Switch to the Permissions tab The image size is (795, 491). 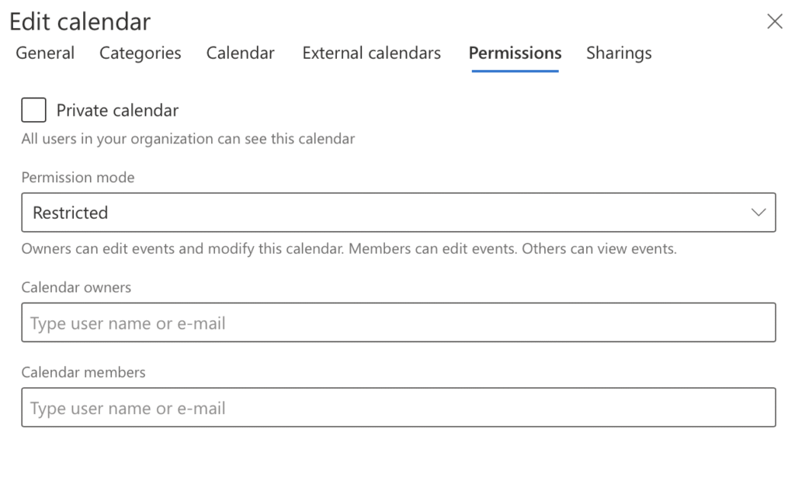coord(514,53)
